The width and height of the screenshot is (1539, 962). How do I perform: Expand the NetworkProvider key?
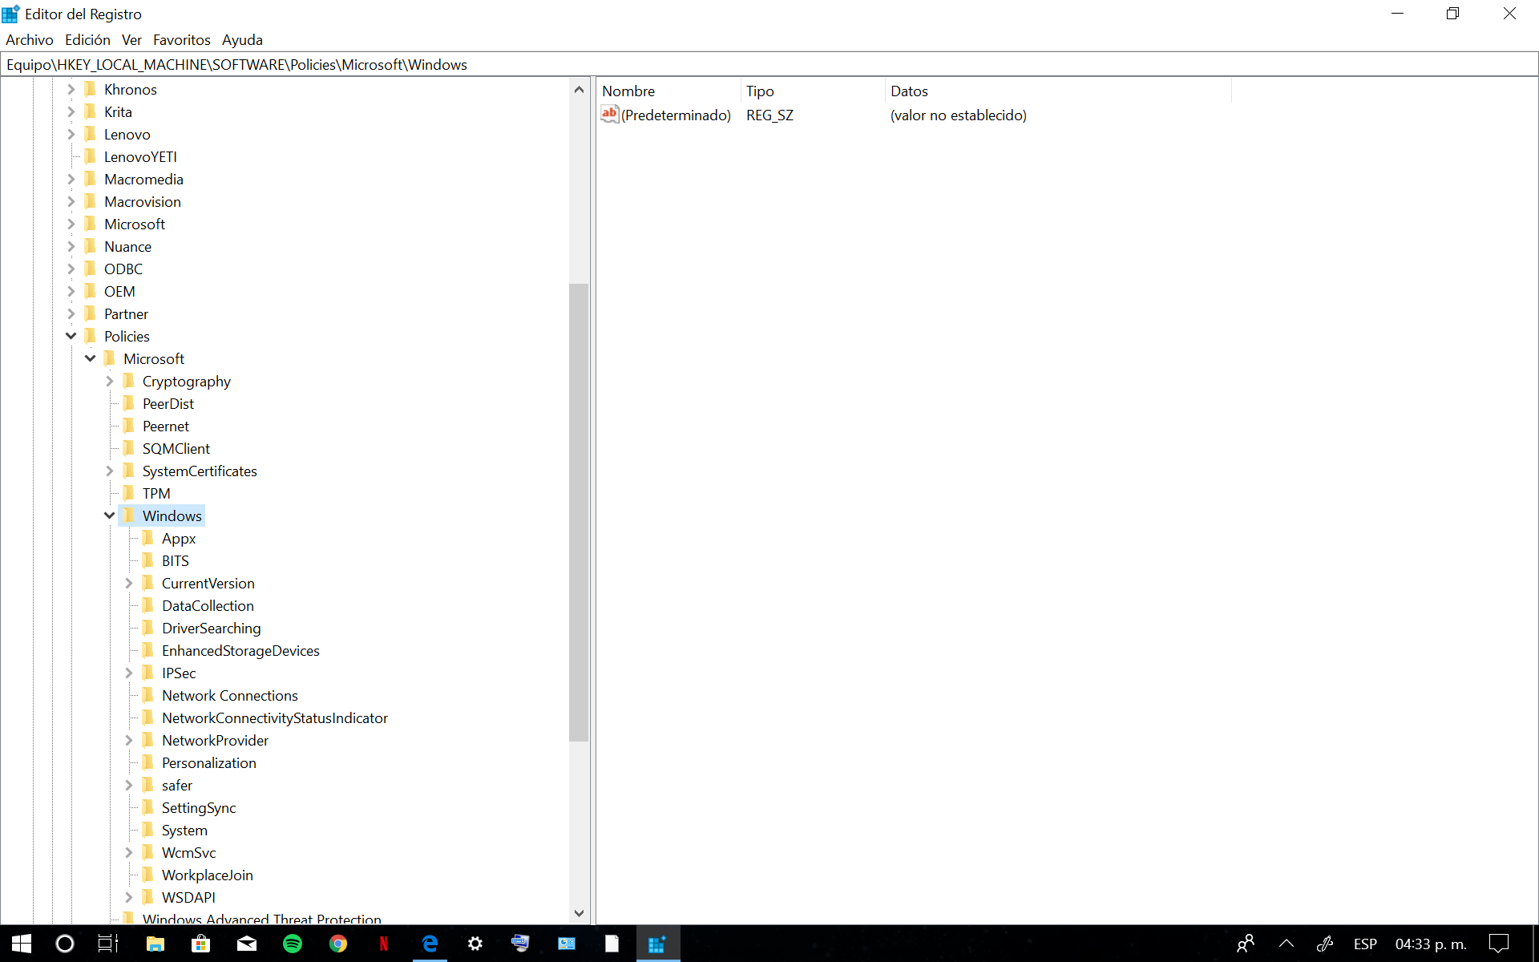point(129,741)
